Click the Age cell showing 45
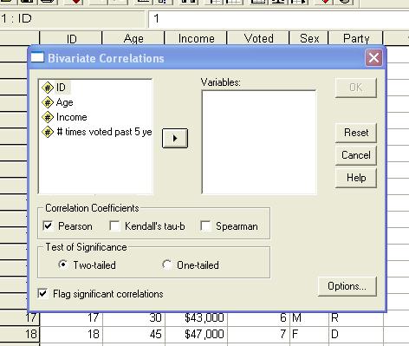 (133, 334)
